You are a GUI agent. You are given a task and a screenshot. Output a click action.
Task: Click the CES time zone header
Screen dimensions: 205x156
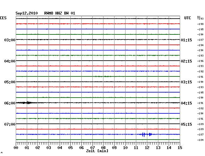3,18
